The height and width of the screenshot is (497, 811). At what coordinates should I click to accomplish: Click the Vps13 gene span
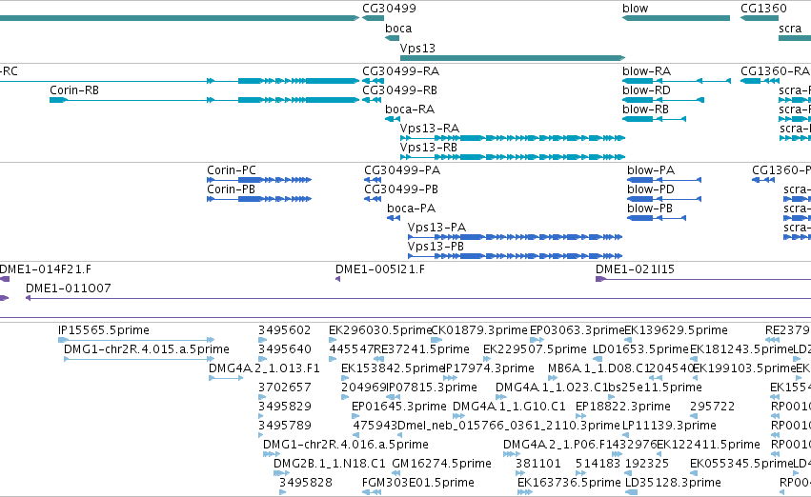[x=513, y=58]
